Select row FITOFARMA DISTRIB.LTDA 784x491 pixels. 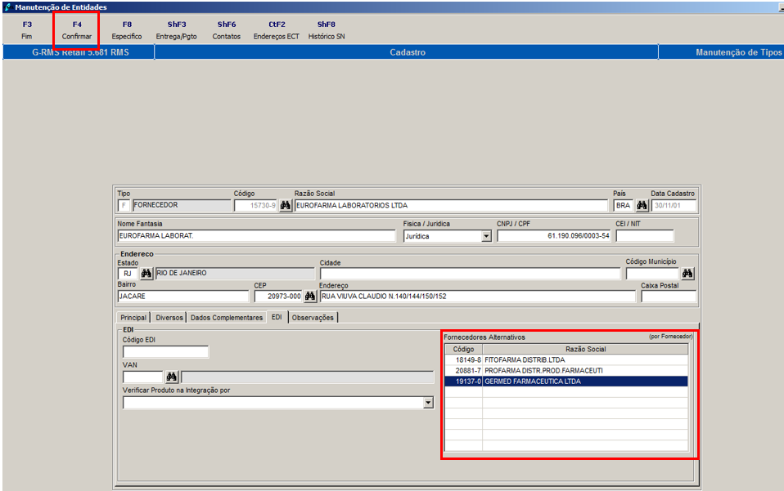tap(566, 359)
